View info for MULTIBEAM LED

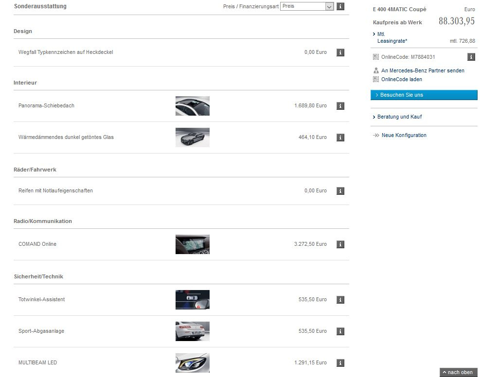pyautogui.click(x=340, y=363)
